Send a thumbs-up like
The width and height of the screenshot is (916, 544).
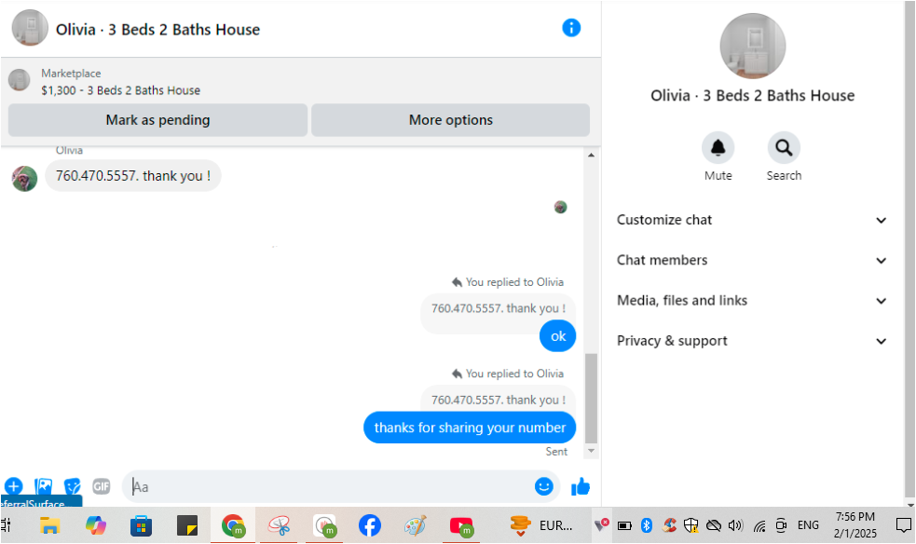(x=581, y=486)
